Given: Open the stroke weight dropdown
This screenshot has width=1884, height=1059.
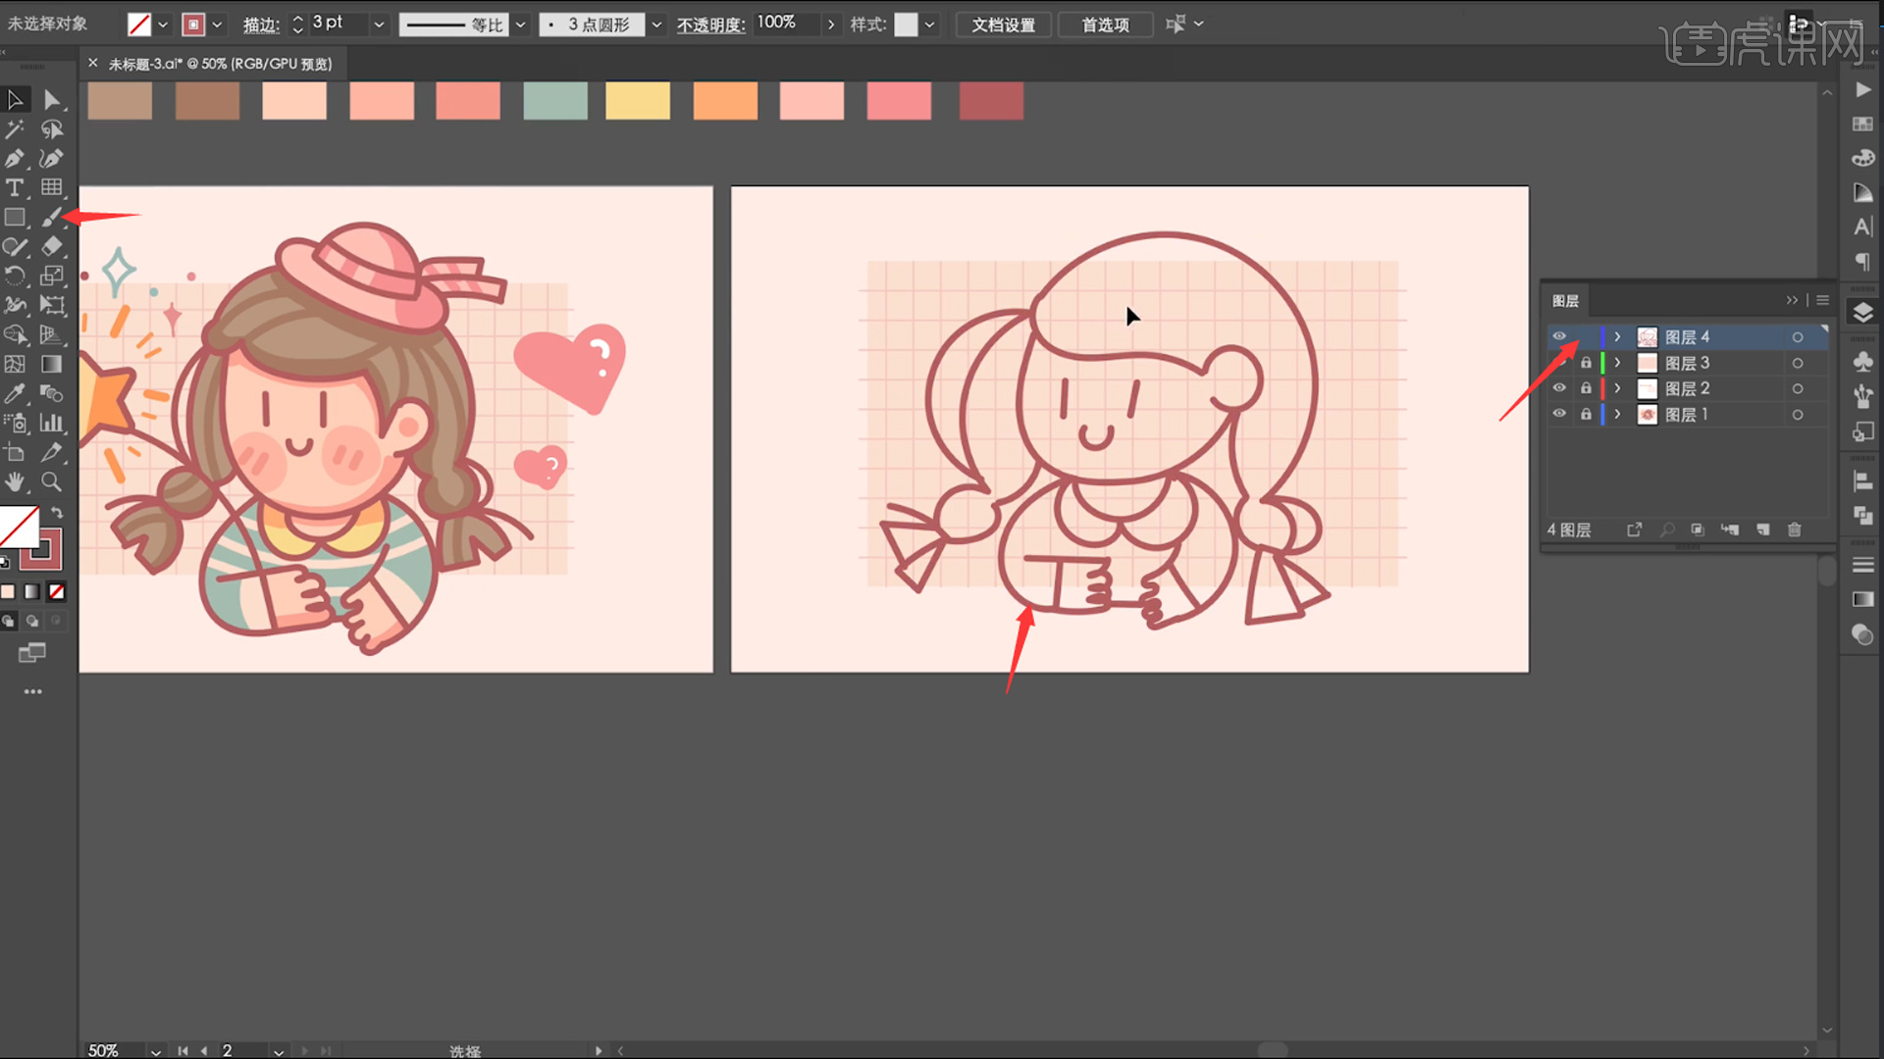Looking at the screenshot, I should coord(379,25).
